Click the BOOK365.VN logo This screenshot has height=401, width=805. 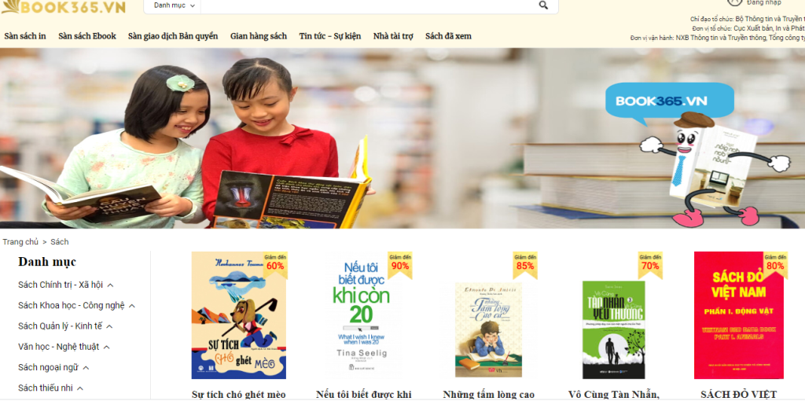[x=63, y=6]
